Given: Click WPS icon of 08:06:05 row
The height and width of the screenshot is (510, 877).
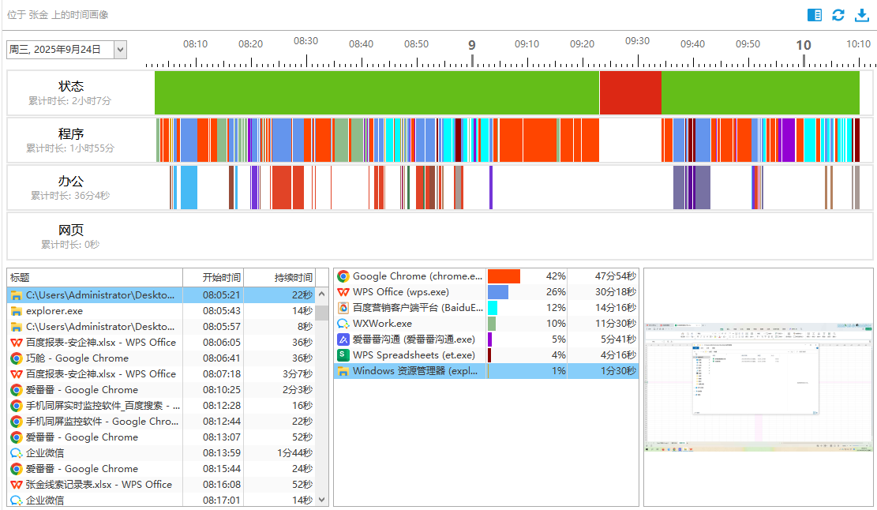Looking at the screenshot, I should 17,343.
